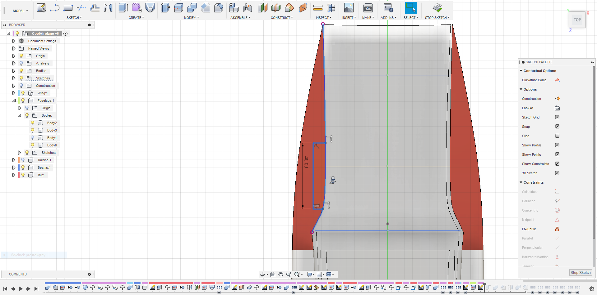Open the MODEL workspace dropdown
This screenshot has width=597, height=295.
click(x=20, y=11)
